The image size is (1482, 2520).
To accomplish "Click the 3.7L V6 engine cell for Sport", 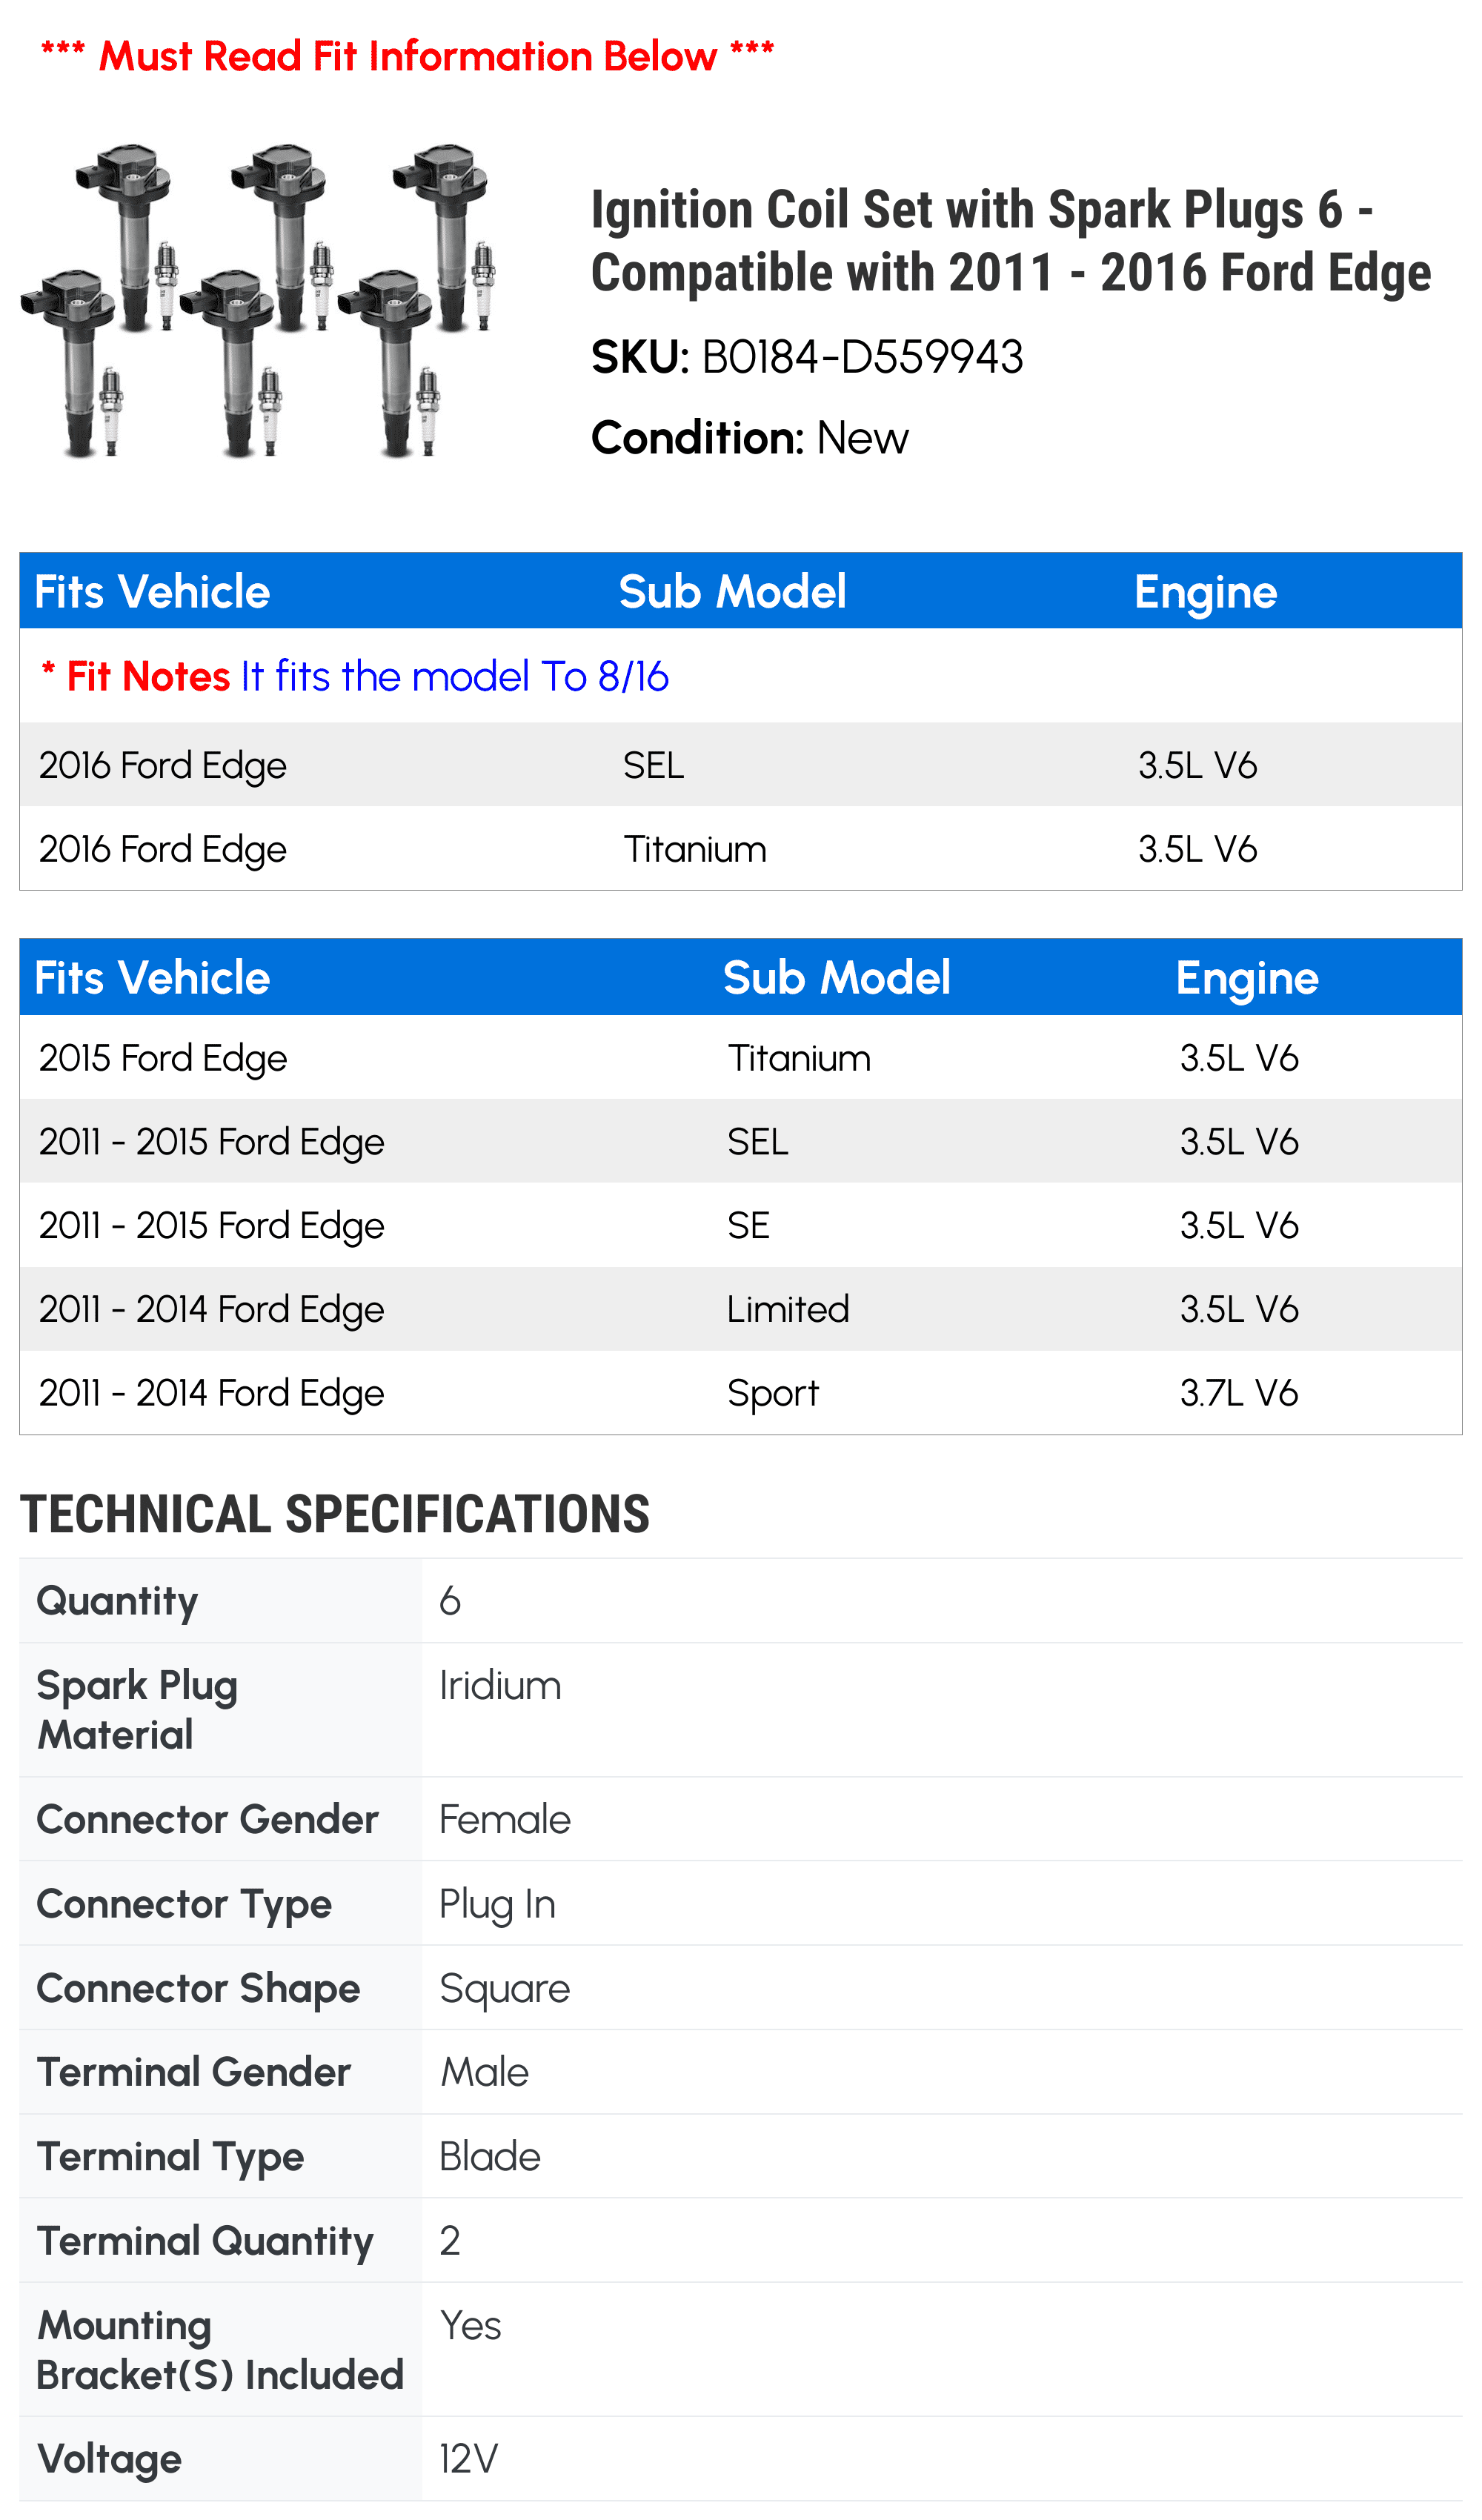I will [1239, 1393].
